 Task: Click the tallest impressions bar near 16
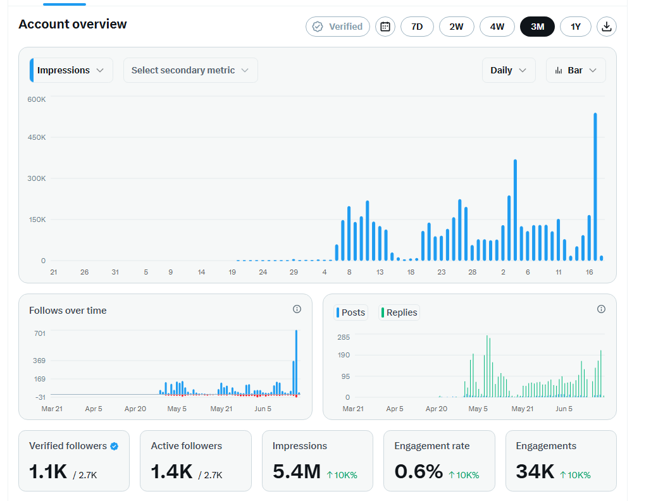[595, 187]
